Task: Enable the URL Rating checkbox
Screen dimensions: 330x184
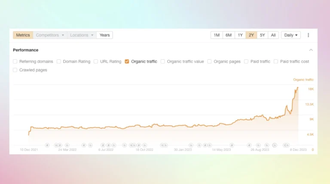Action: [x=96, y=61]
